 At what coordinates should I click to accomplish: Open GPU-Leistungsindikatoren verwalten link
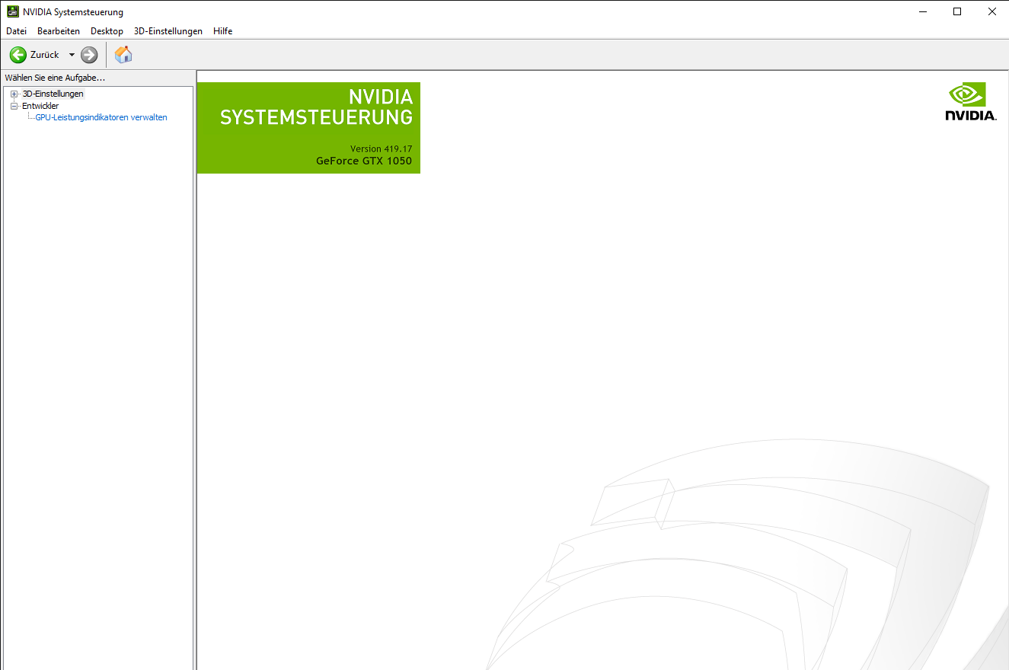[x=101, y=117]
